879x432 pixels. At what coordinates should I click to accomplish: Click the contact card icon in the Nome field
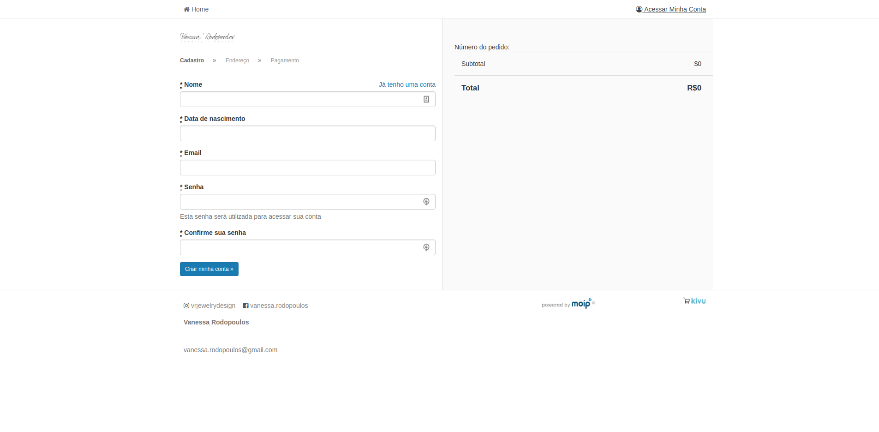(x=426, y=99)
